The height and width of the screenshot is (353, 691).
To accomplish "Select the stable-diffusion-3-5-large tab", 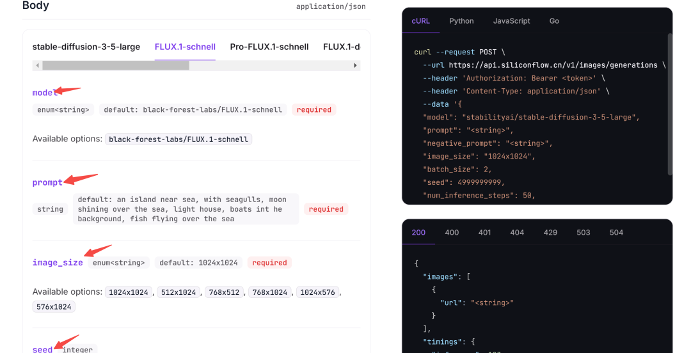I will point(86,47).
